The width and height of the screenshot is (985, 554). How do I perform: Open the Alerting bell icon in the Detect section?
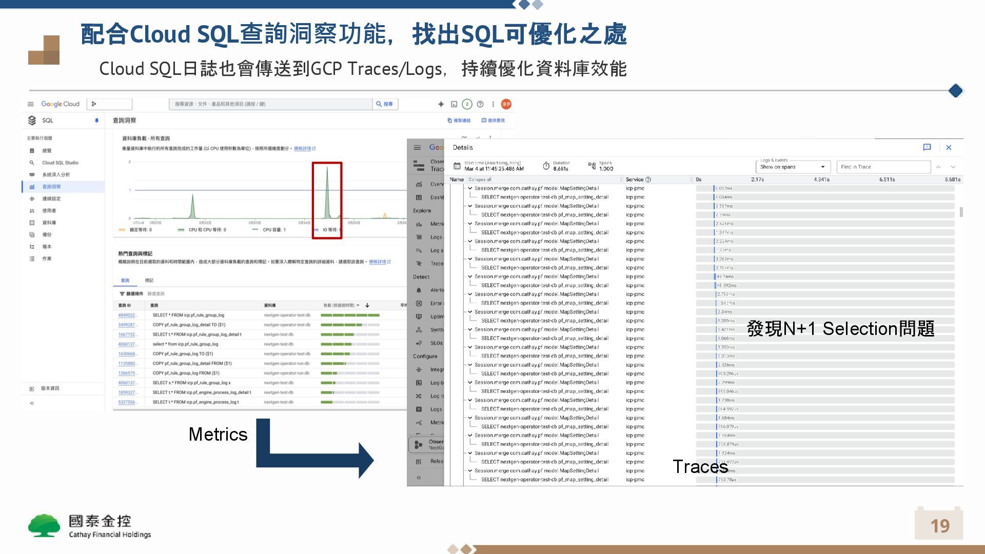[419, 290]
